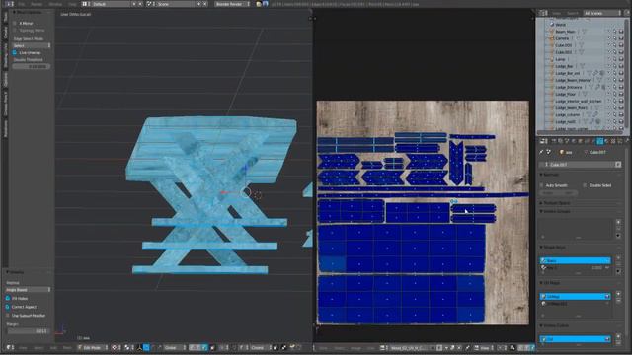The width and height of the screenshot is (632, 355).
Task: Open the File menu
Action: point(21,4)
